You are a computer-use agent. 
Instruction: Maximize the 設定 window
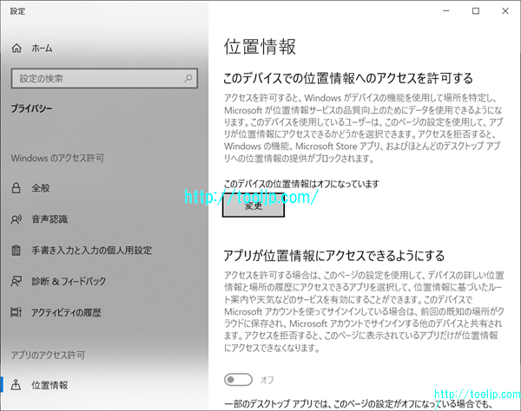[x=476, y=11]
